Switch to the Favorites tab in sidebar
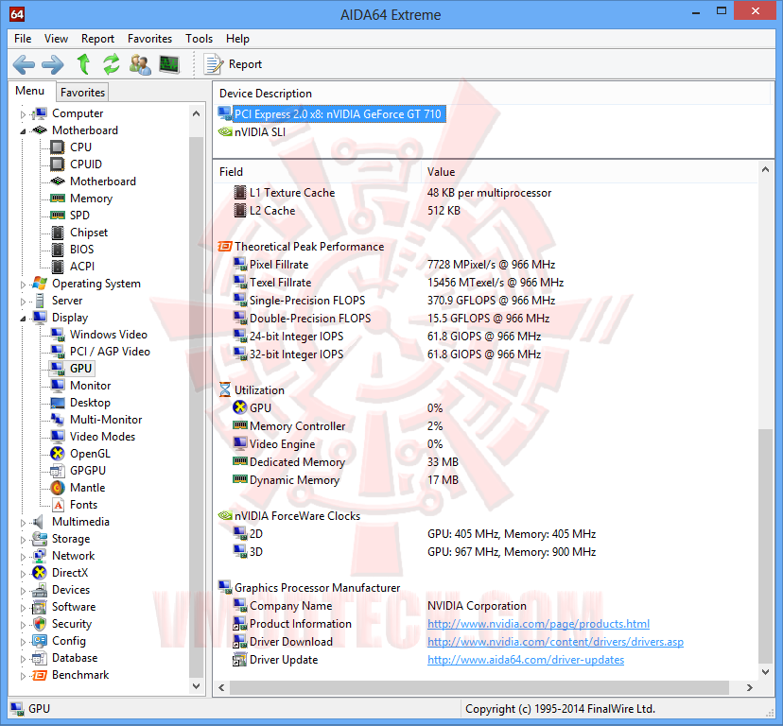Image resolution: width=783 pixels, height=726 pixels. click(x=82, y=93)
